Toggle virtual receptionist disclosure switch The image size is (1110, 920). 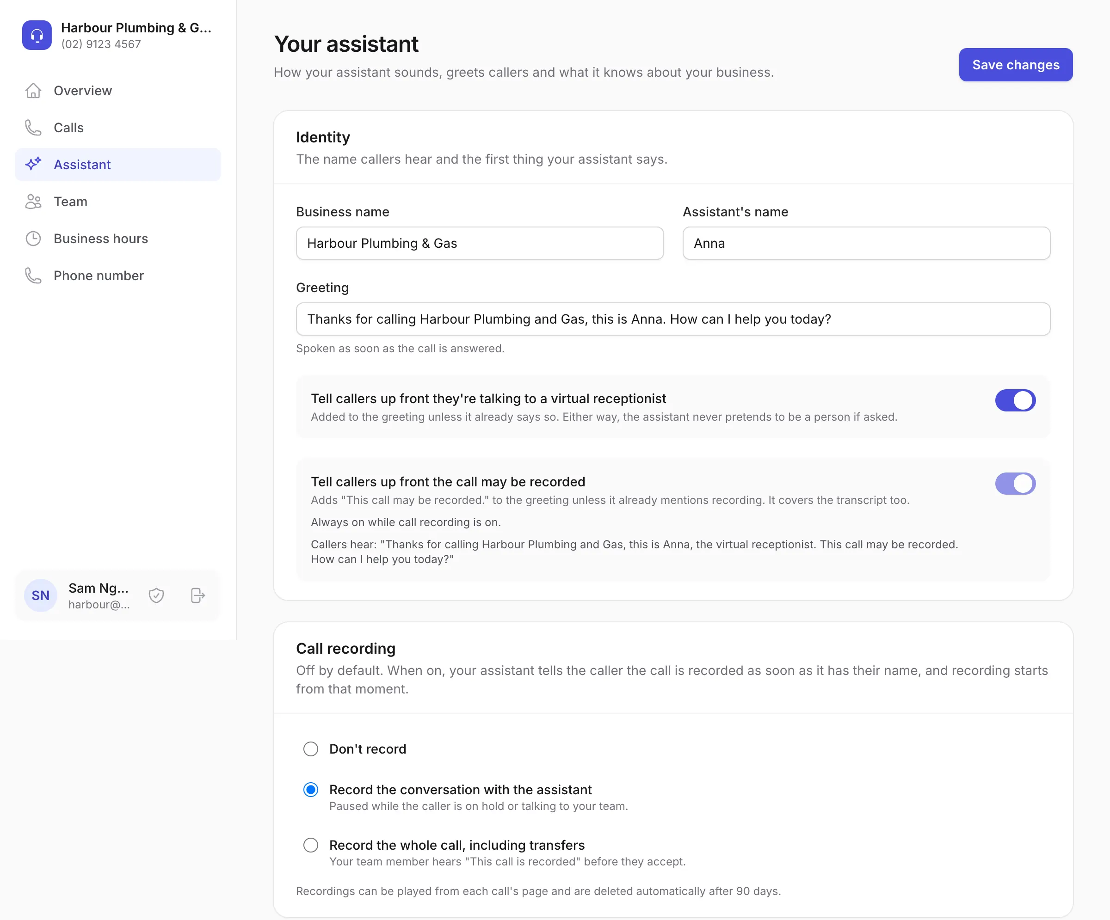coord(1015,400)
